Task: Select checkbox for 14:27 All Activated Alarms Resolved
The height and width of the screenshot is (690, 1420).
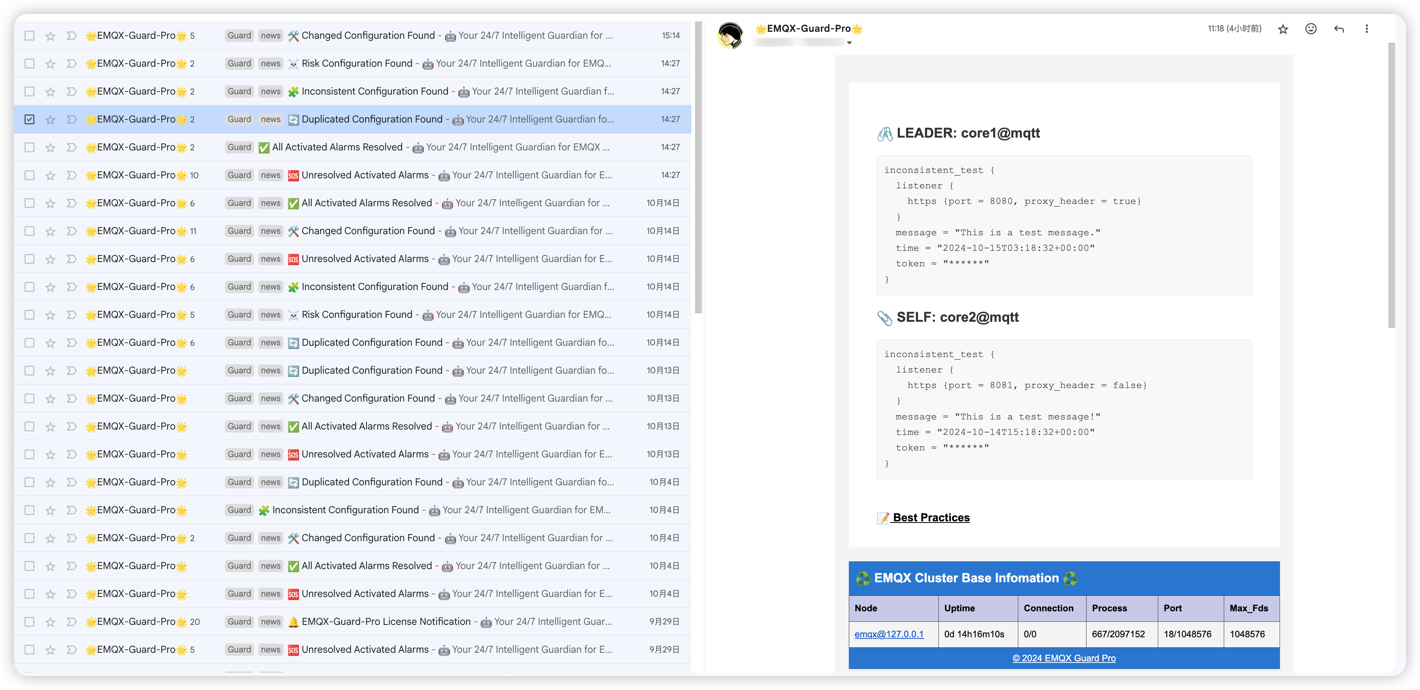Action: coord(30,148)
